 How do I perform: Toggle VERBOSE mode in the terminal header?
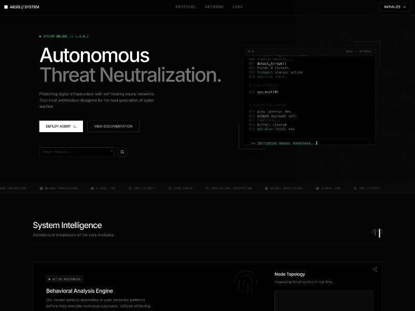[365, 51]
